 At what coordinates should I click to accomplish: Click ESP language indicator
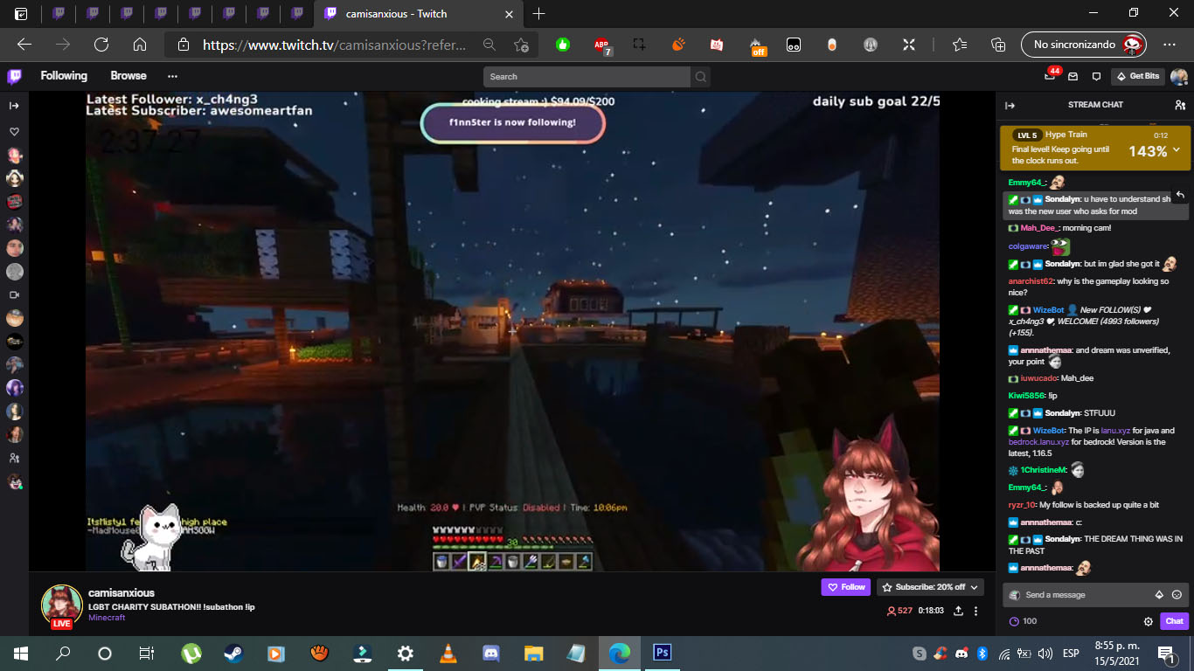(x=1070, y=654)
